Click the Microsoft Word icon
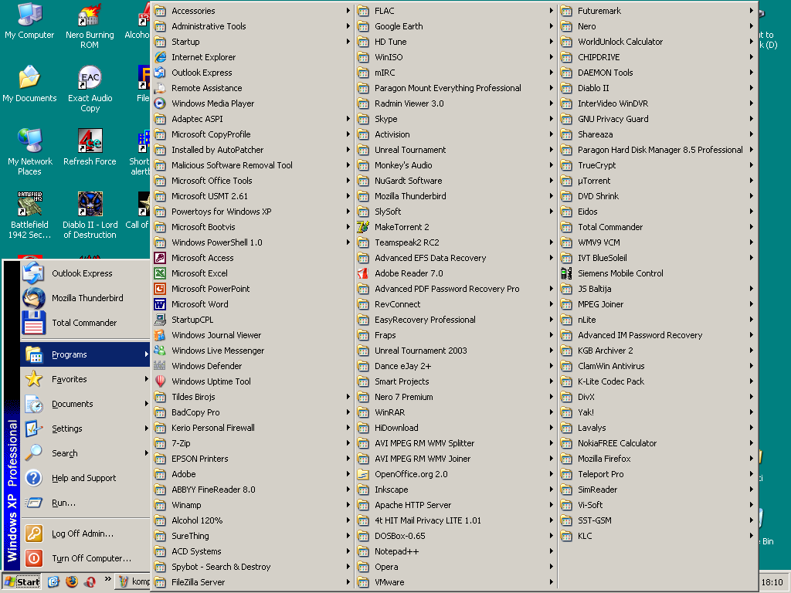Screen dimensions: 791x593 160,304
